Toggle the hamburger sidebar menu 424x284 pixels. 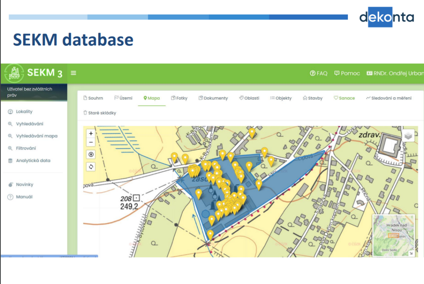click(73, 73)
